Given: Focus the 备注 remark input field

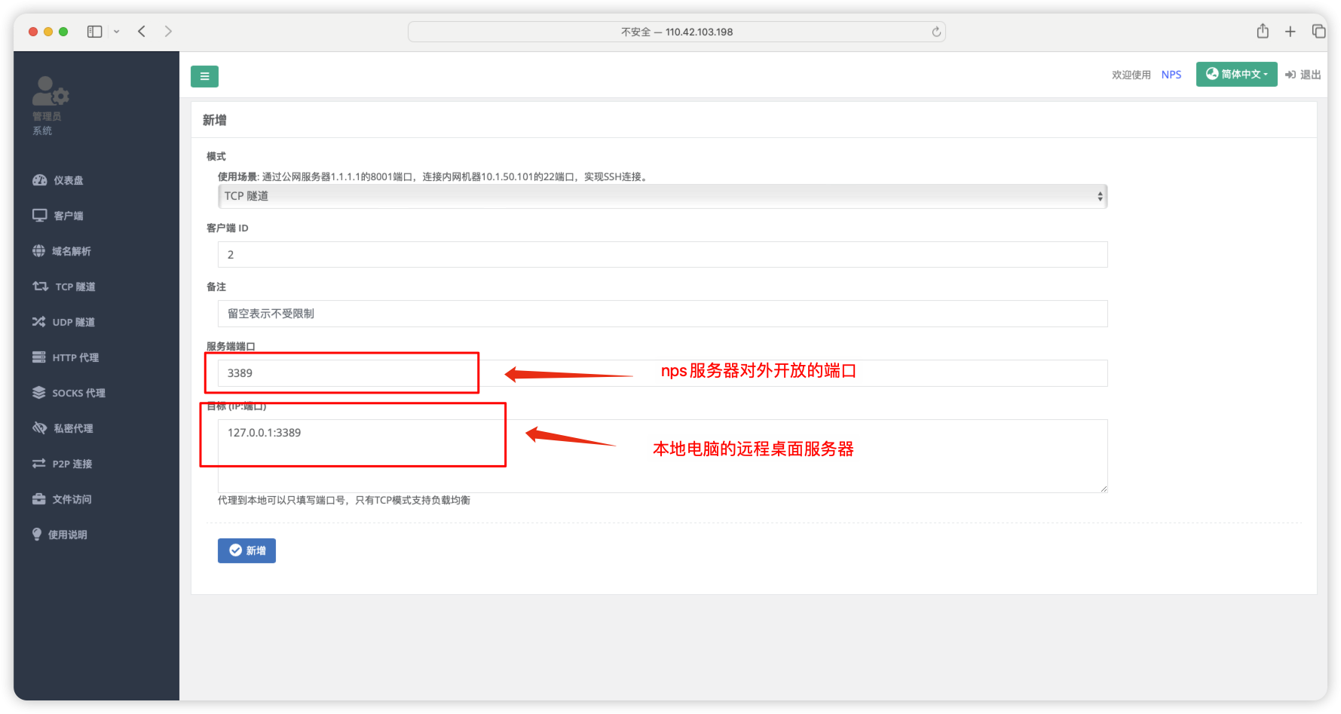Looking at the screenshot, I should point(663,314).
